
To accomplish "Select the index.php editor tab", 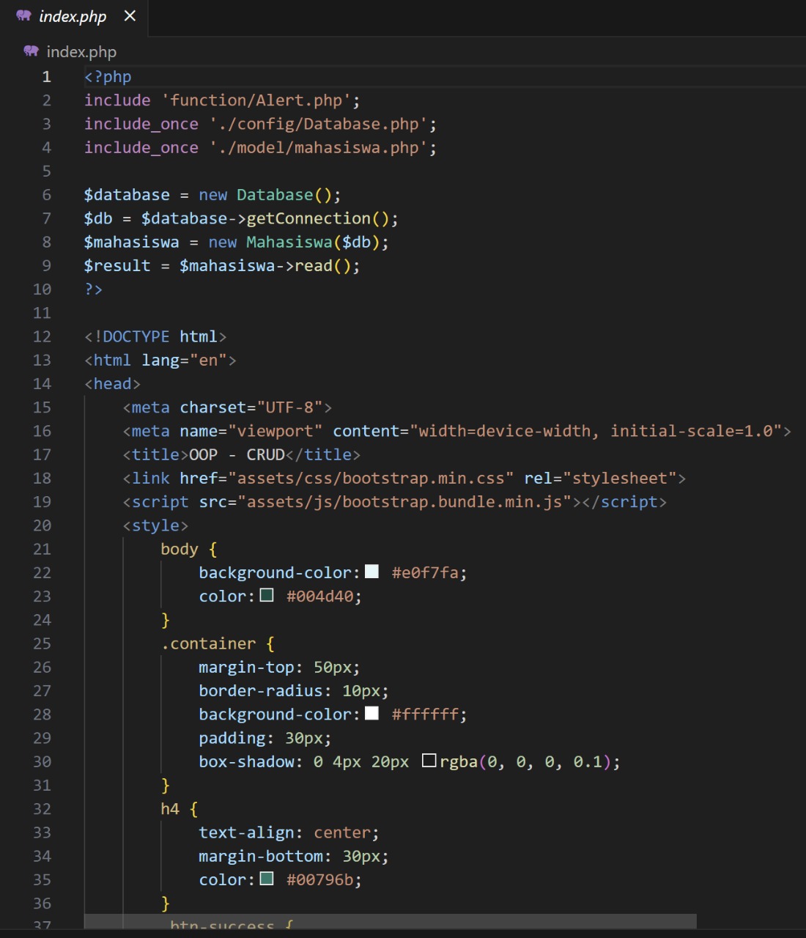I will 73,16.
